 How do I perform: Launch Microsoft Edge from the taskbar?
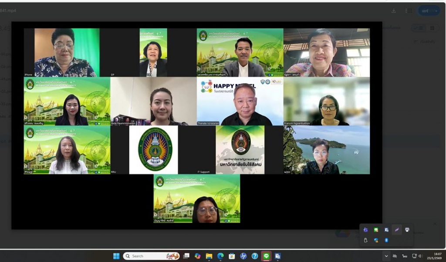220,256
